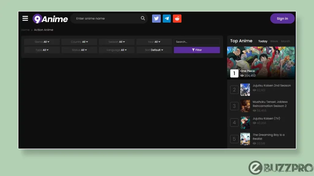Open the Type filter dropdown
The image size is (314, 176).
click(x=42, y=50)
